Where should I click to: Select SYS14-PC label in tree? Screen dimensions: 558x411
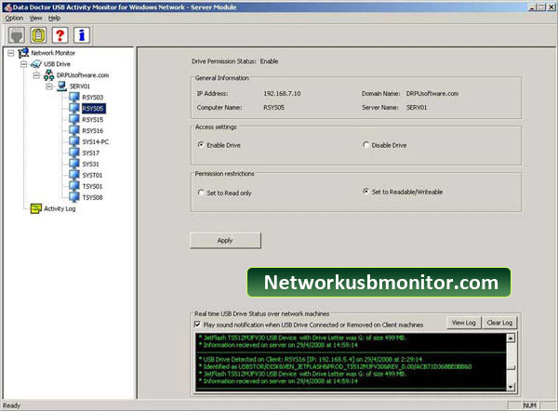pyautogui.click(x=96, y=142)
